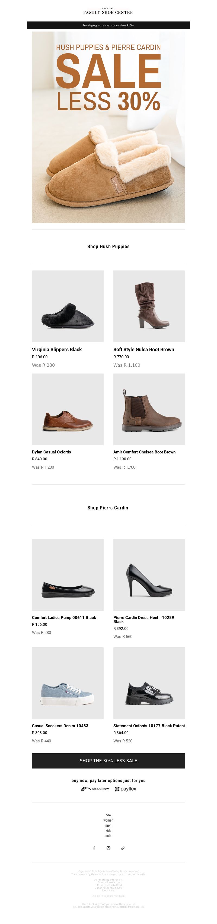Screen dimensions: 217x924
Task: Go to the 'sale' footer menu item
Action: coord(108,835)
